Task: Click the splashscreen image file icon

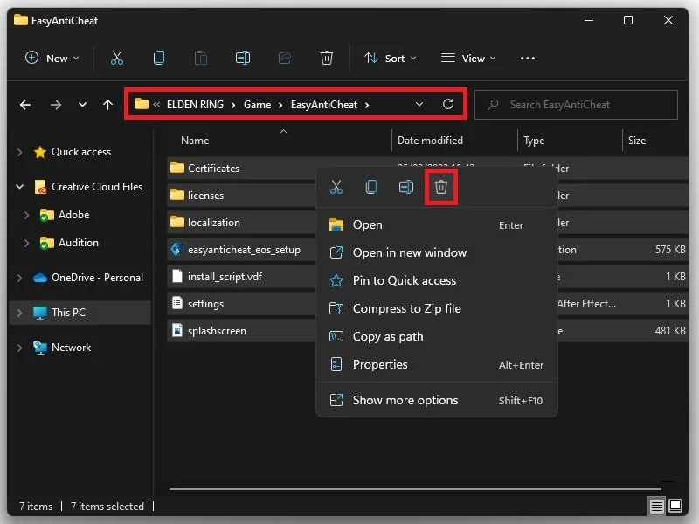Action: coord(177,330)
